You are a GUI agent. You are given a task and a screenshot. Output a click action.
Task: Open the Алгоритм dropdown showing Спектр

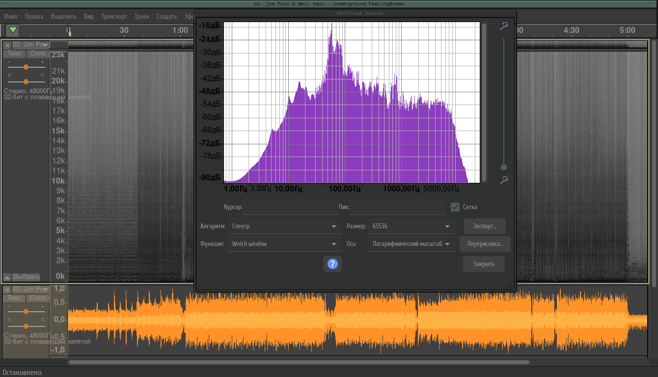[x=284, y=226]
